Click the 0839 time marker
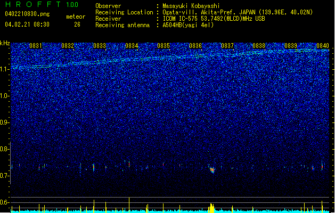This screenshot has width=335, height=213. [x=291, y=46]
